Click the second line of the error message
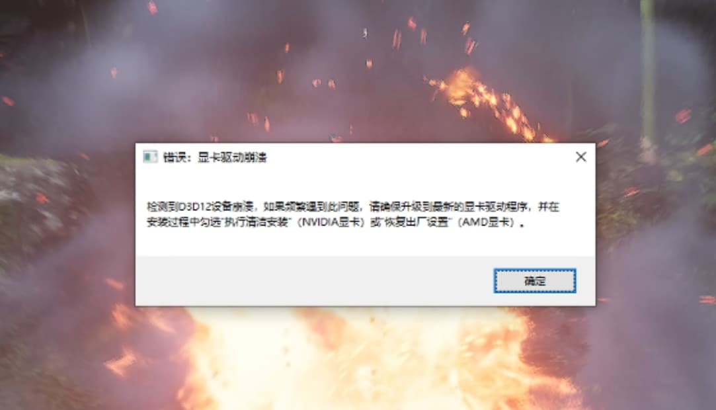 [336, 222]
